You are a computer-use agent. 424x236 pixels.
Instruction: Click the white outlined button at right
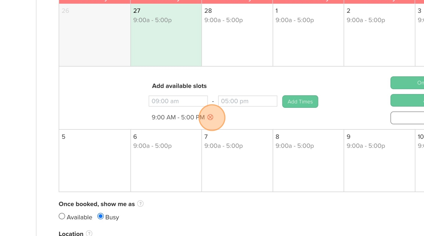tap(407, 118)
